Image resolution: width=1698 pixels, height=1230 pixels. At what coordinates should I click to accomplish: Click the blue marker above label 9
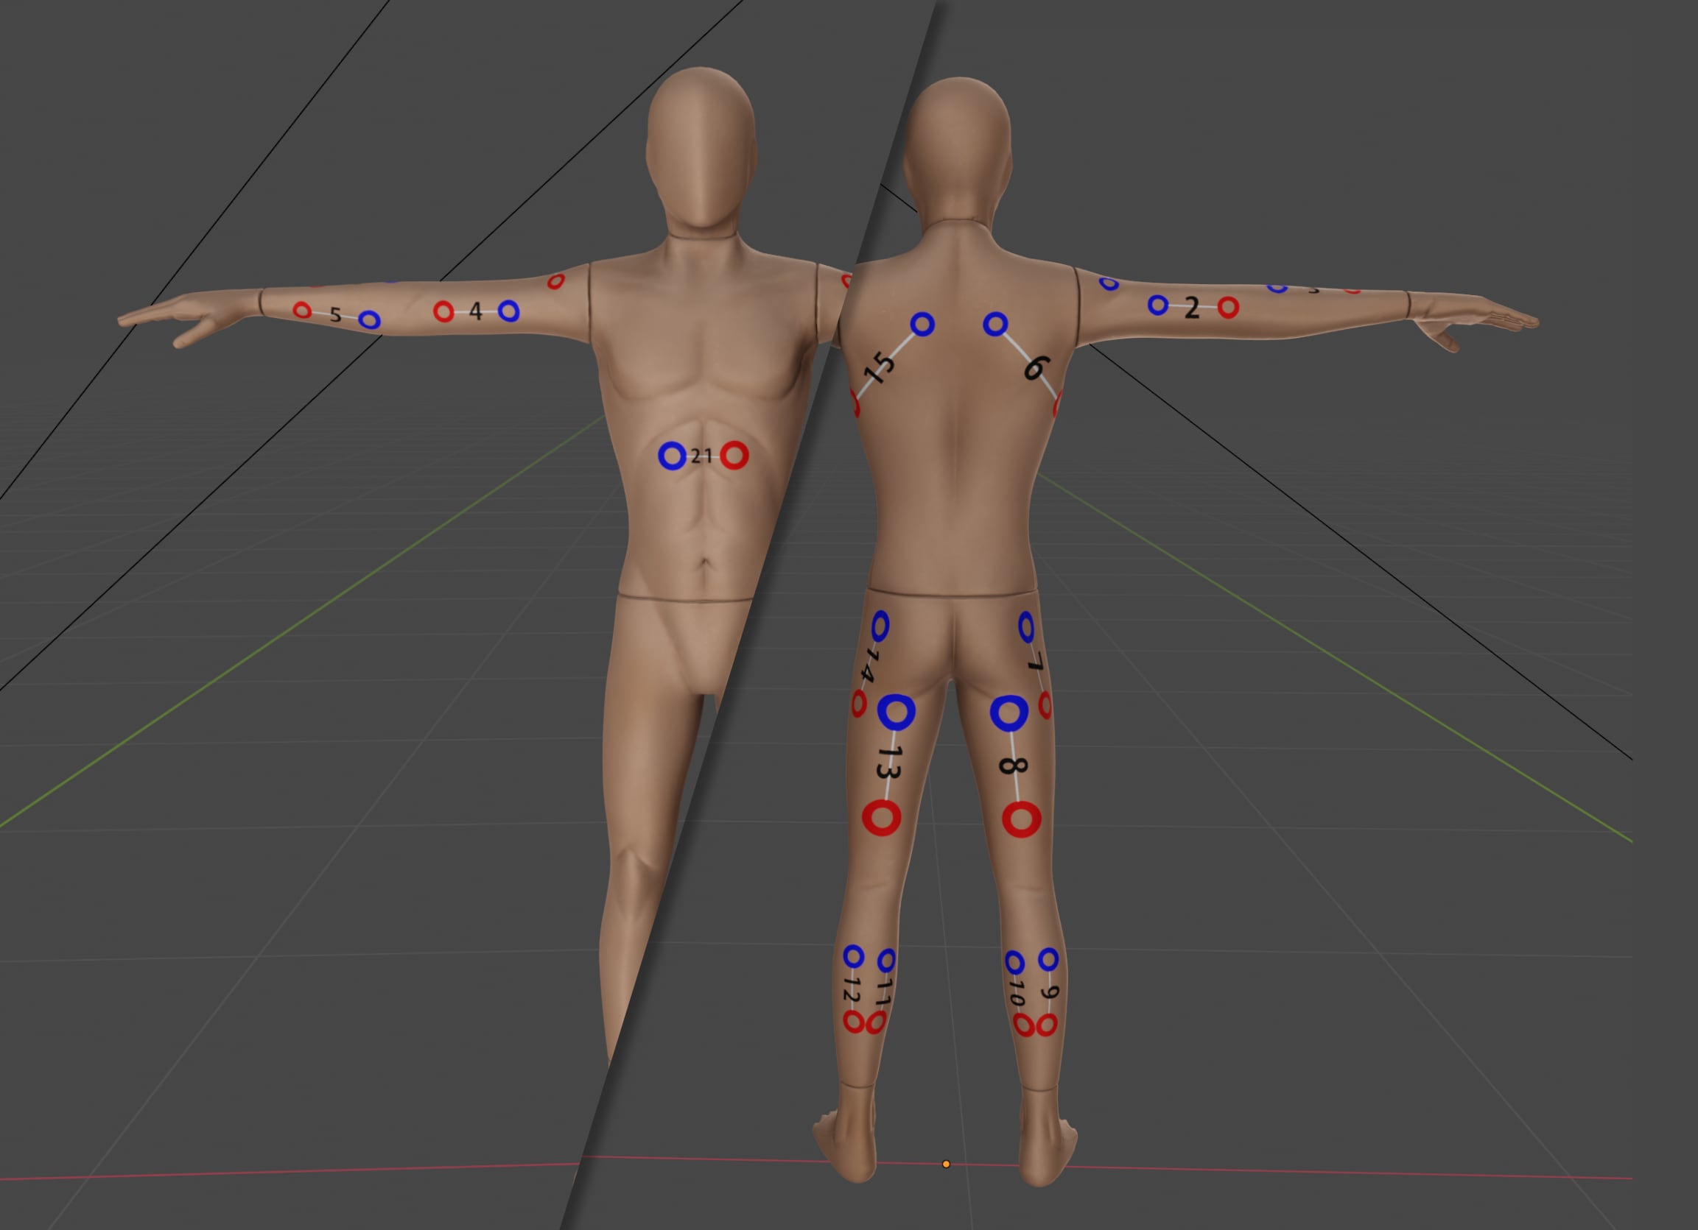(x=1048, y=958)
